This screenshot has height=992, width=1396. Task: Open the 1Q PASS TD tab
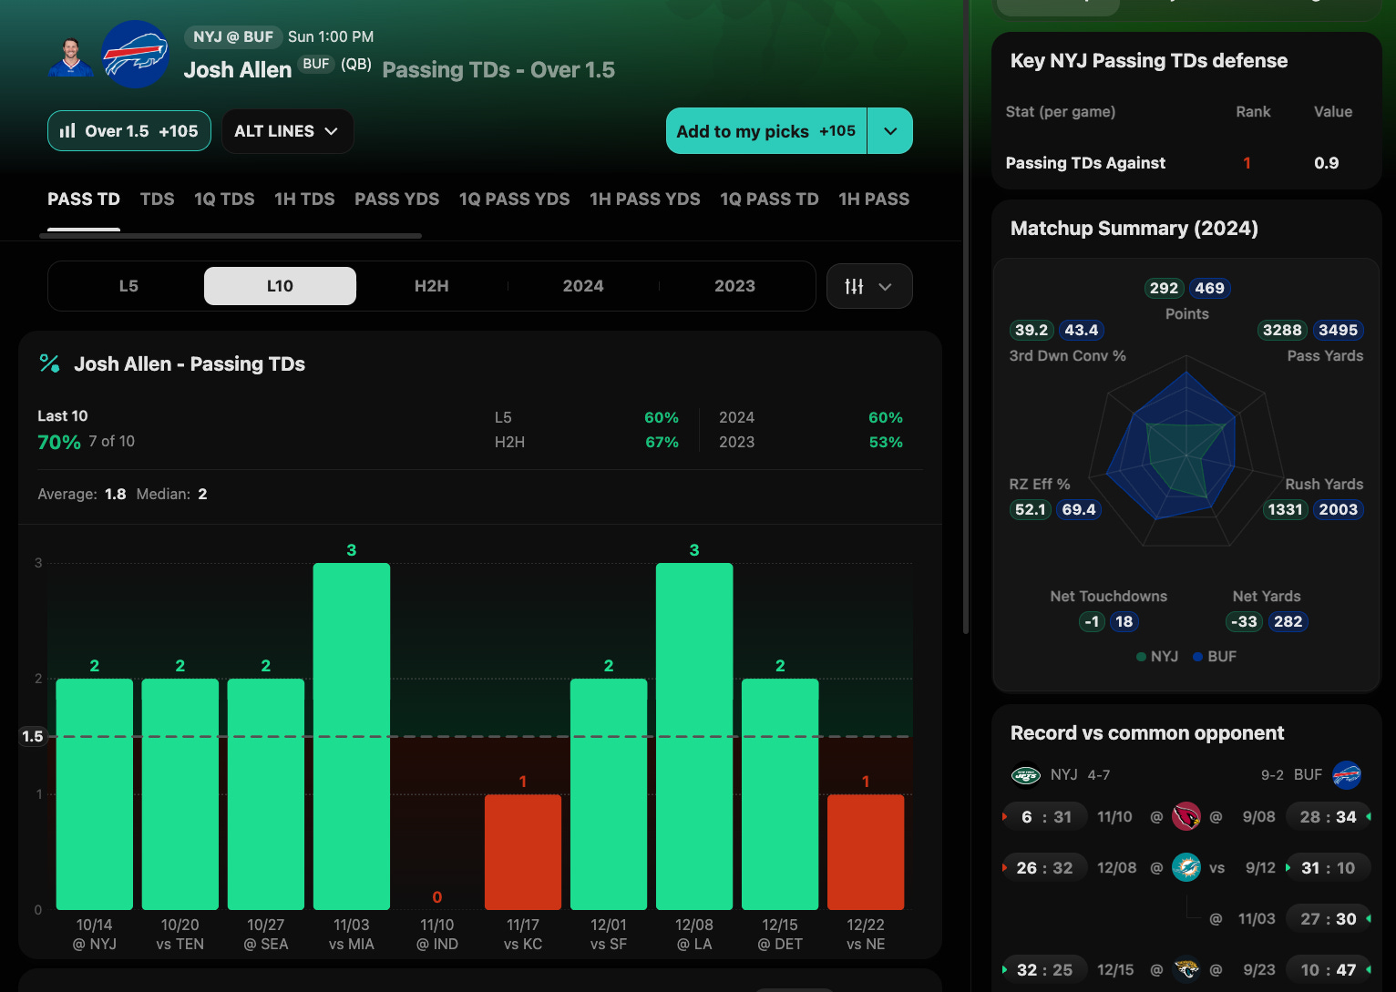click(769, 199)
